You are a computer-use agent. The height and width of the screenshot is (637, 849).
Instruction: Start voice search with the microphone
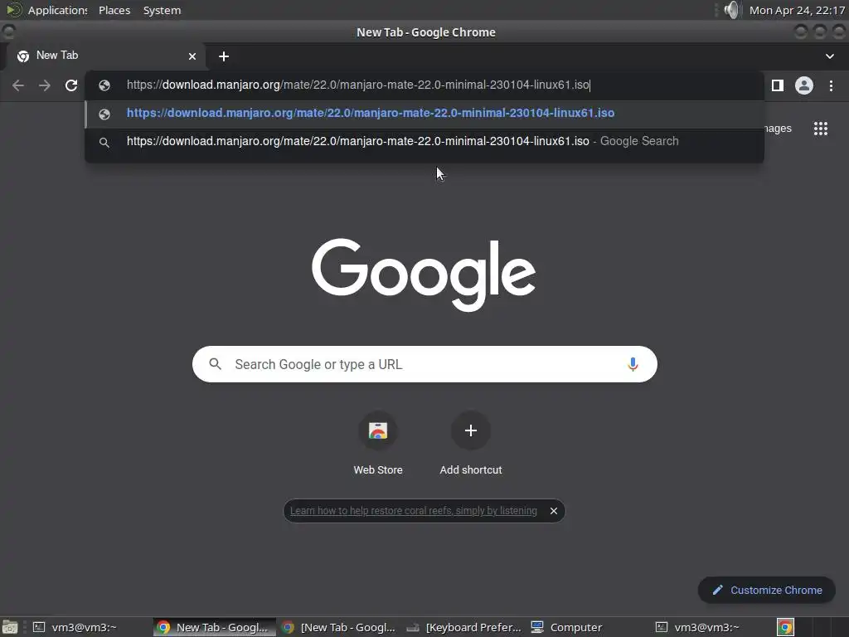point(633,364)
